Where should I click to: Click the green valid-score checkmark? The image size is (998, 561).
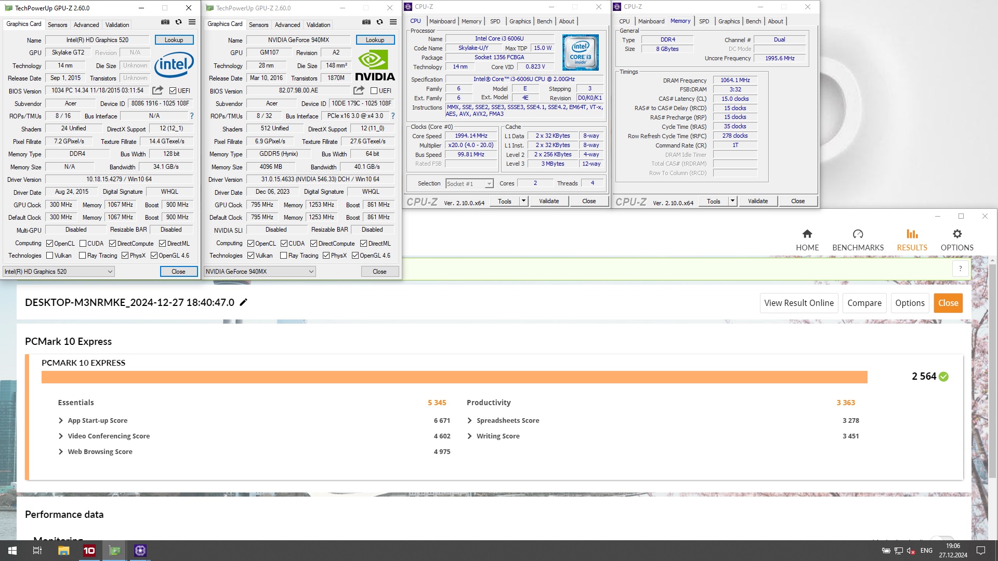click(944, 377)
